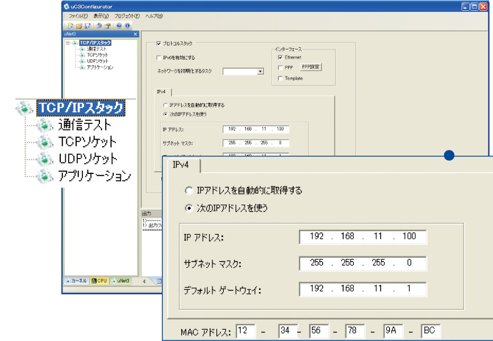Click the MAC アドレス field containing 78
The width and height of the screenshot is (493, 341).
(355, 331)
